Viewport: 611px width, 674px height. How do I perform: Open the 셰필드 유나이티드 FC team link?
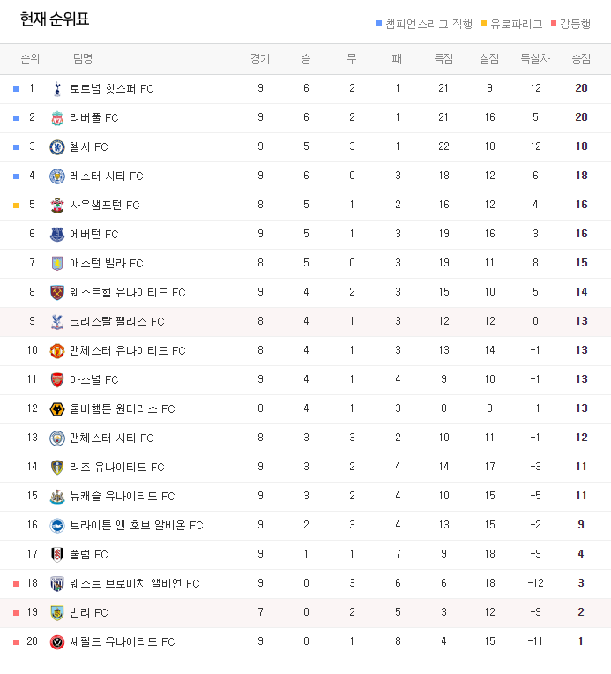(x=123, y=642)
